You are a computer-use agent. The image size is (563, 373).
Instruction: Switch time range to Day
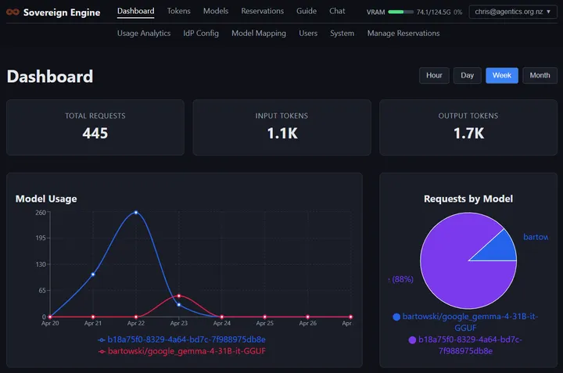467,75
